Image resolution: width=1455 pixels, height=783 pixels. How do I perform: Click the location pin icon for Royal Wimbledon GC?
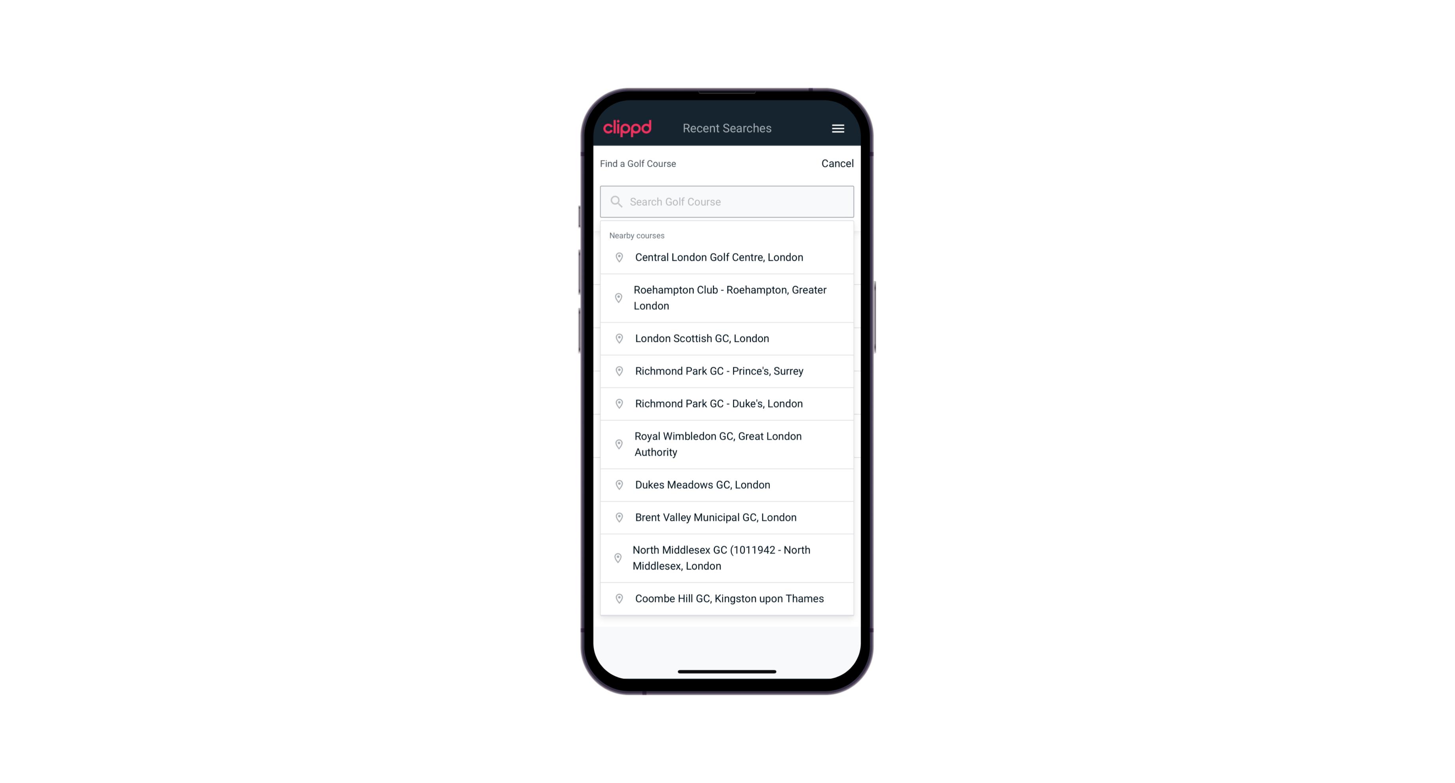coord(618,444)
